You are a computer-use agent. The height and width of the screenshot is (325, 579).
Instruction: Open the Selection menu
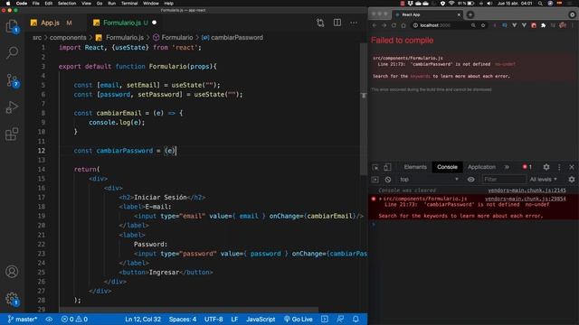coord(67,4)
